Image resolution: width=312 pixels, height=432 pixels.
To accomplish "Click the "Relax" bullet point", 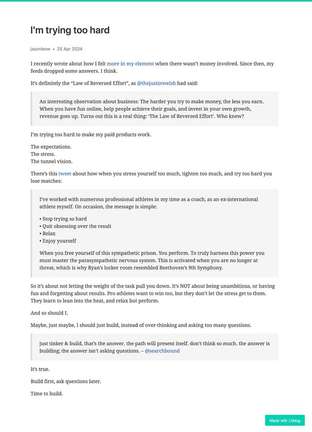I will point(47,234).
